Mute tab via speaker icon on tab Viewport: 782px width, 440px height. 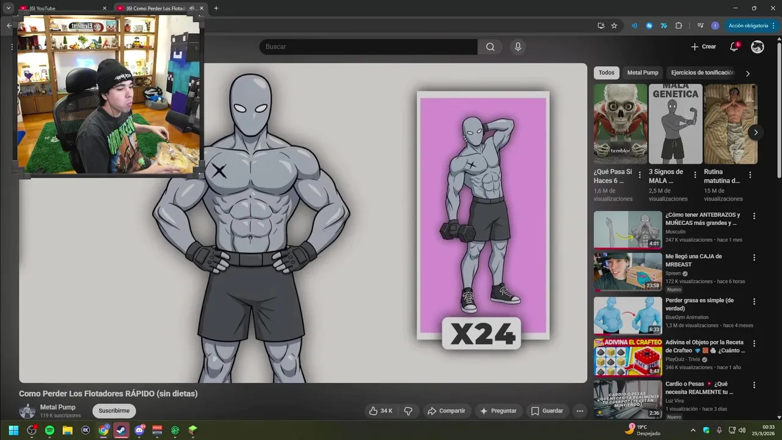[x=192, y=8]
